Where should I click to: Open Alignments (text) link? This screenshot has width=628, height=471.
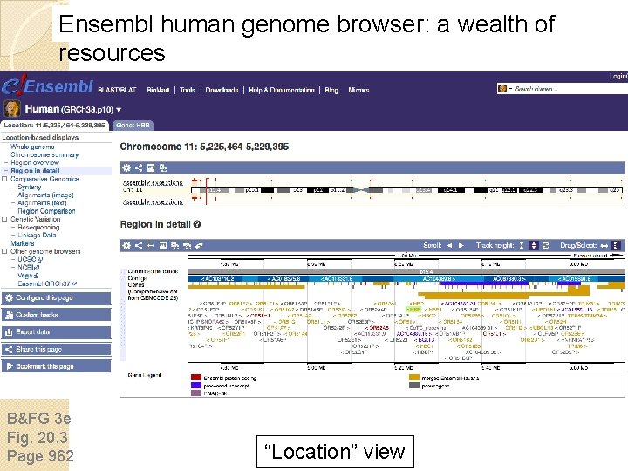42,203
